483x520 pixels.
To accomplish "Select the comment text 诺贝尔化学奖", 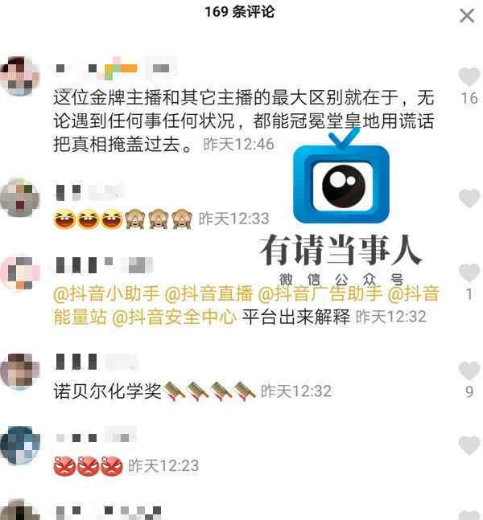I will pyautogui.click(x=107, y=391).
